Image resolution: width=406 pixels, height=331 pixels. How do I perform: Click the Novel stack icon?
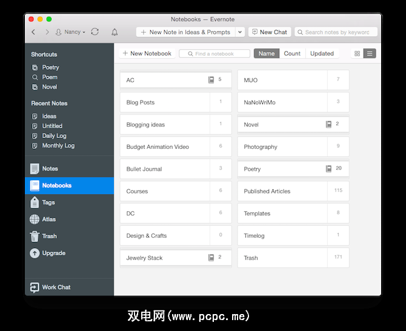[x=328, y=124]
